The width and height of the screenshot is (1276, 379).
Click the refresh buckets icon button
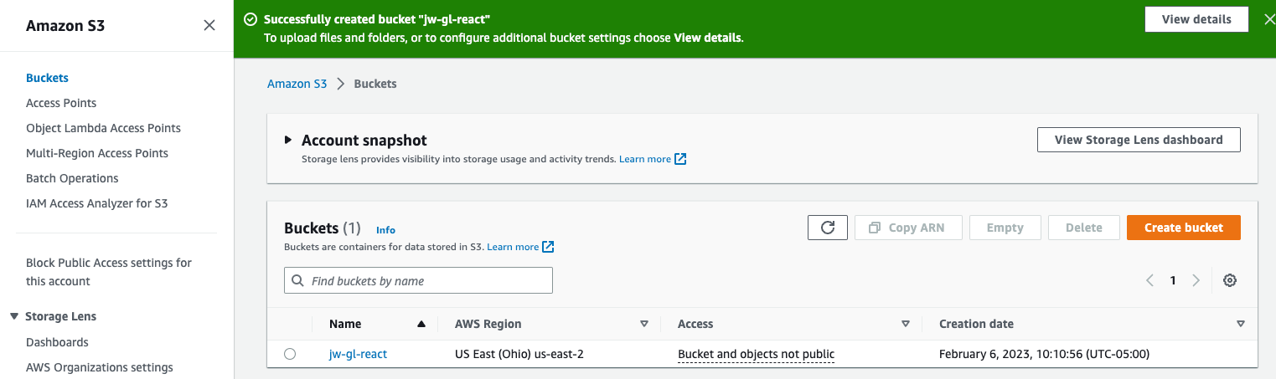[x=828, y=228]
